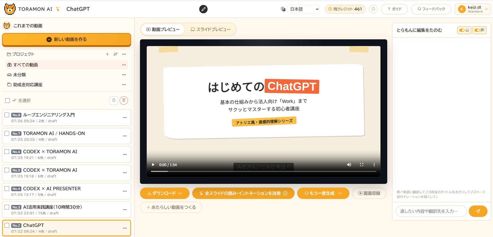This screenshot has height=237, width=493.
Task: Click 全スライドの読み・イントネーションを改善
Action: (243, 193)
